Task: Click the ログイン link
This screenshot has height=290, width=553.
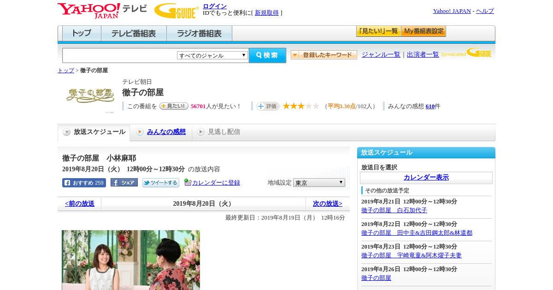Action: (x=215, y=6)
